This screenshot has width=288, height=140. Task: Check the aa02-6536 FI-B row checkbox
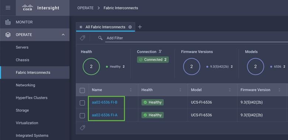(82, 103)
